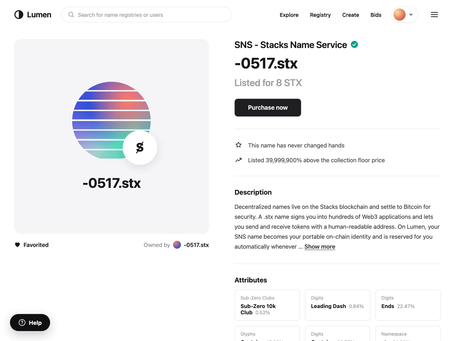Screen dimensions: 455x341
Task: Click the Glyphs attribute card
Action: pyautogui.click(x=267, y=334)
